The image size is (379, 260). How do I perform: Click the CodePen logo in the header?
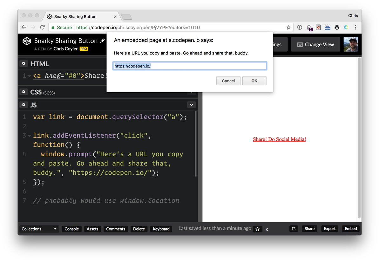pos(27,41)
